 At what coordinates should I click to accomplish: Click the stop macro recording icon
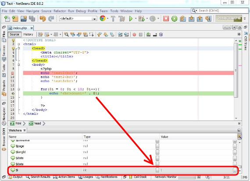point(141,35)
